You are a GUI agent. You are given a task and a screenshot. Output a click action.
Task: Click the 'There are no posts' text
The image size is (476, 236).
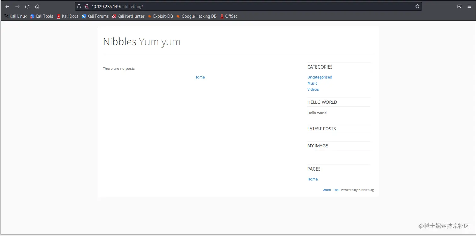[x=119, y=69]
